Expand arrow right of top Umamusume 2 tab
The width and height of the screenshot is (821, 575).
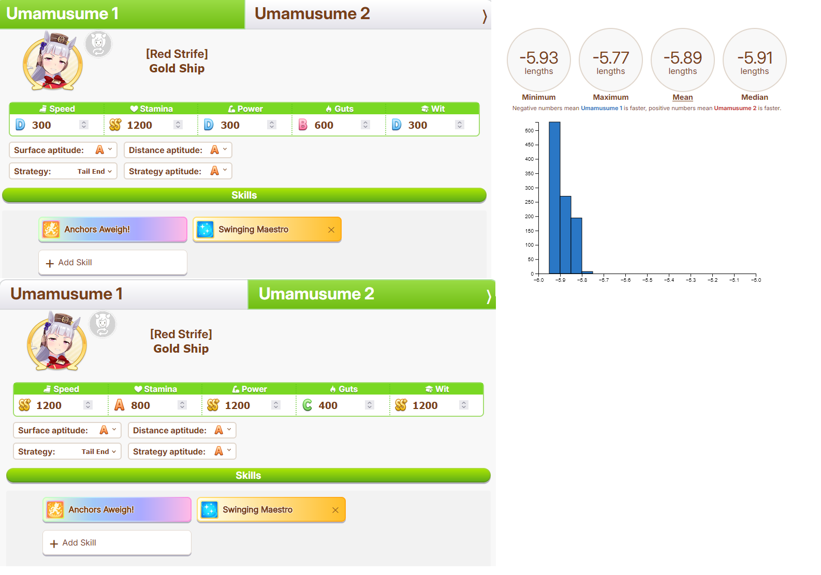click(x=485, y=17)
